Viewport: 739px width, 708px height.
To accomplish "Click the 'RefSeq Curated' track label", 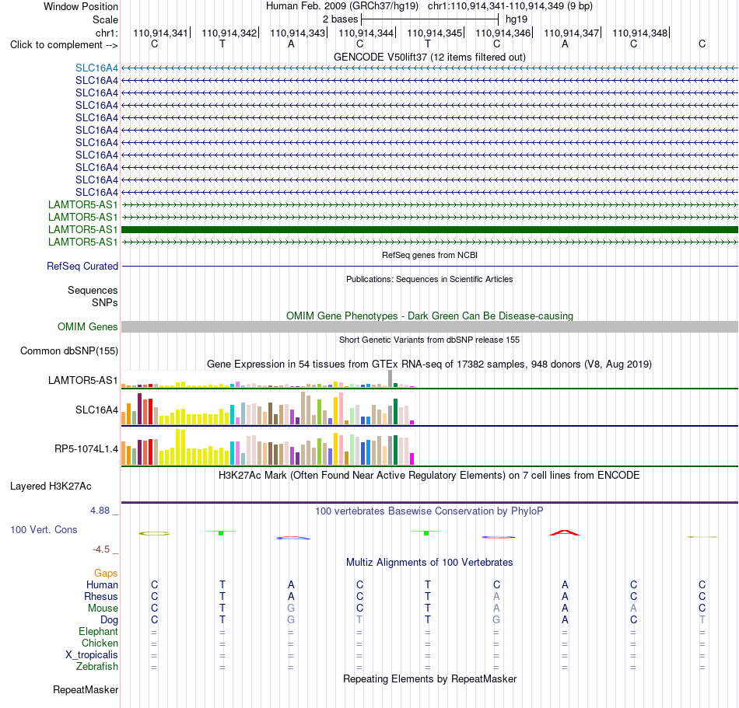I will click(82, 266).
